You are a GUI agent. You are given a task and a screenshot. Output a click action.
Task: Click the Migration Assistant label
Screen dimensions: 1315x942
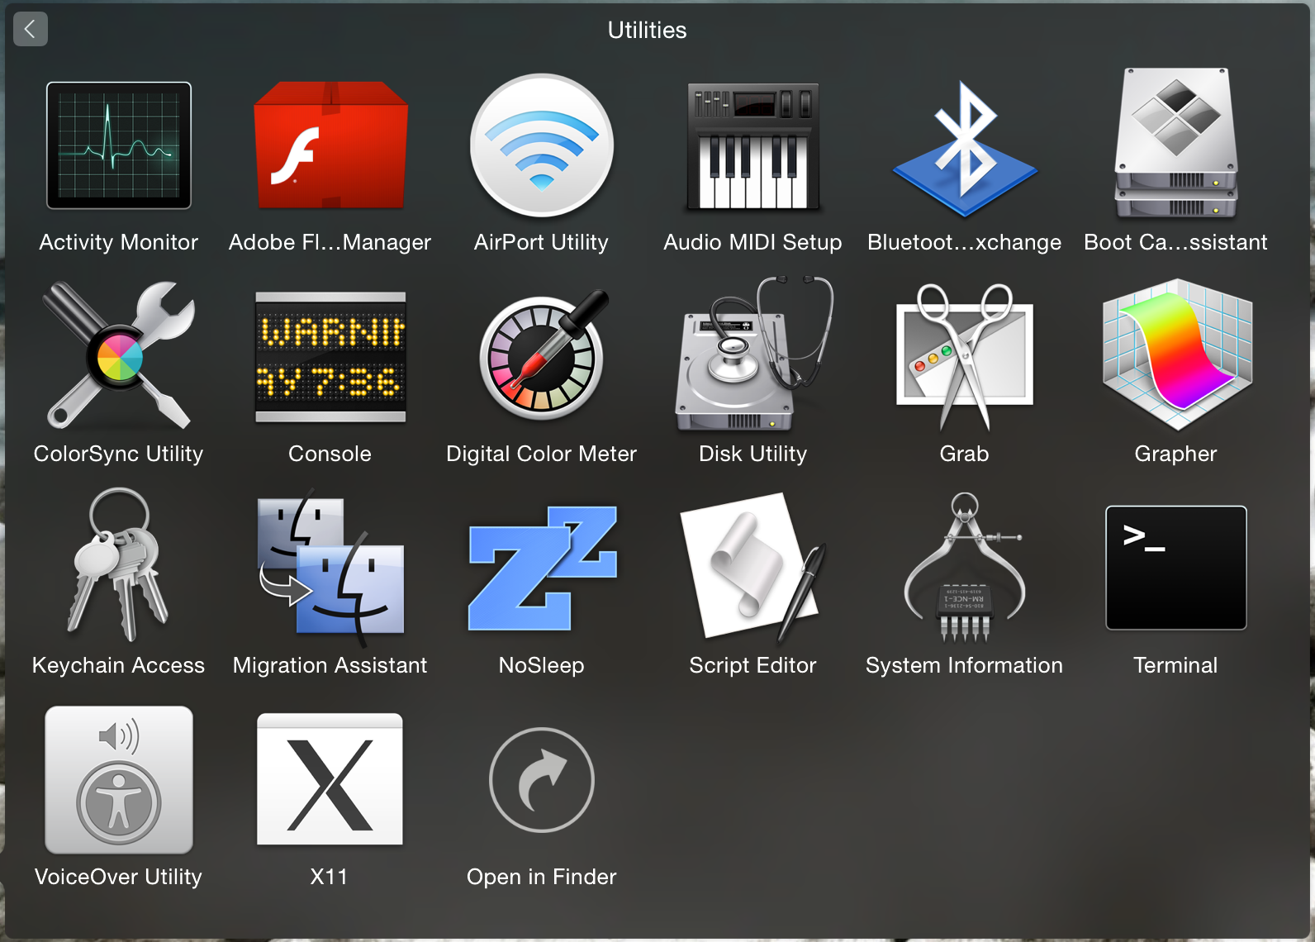[330, 665]
